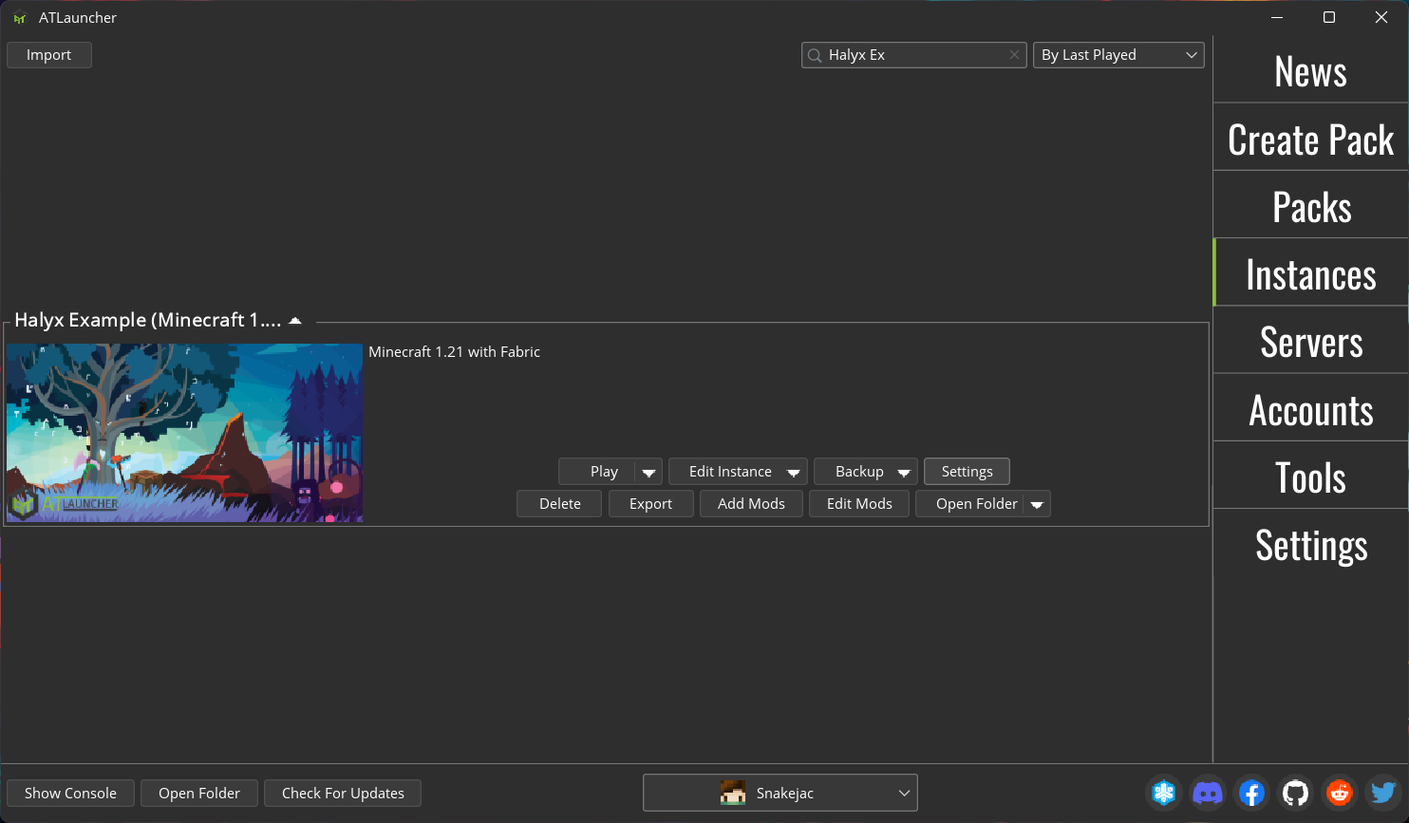Expand the Play button dropdown arrow
The image size is (1409, 823).
point(648,471)
